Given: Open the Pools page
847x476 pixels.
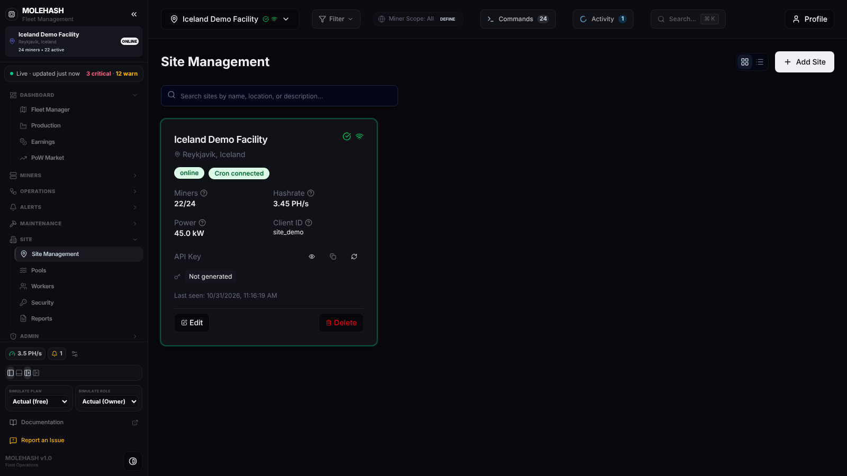Looking at the screenshot, I should coord(79,270).
